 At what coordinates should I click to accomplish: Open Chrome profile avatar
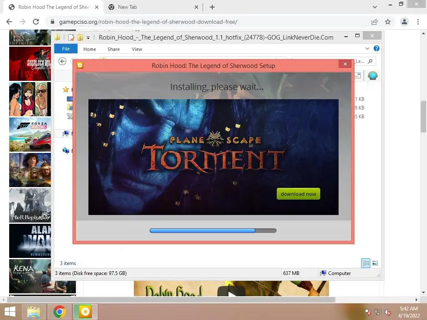click(x=404, y=22)
